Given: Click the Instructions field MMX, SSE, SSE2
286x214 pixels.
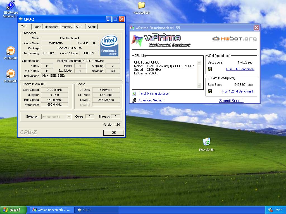Looking at the screenshot, I should point(81,76).
